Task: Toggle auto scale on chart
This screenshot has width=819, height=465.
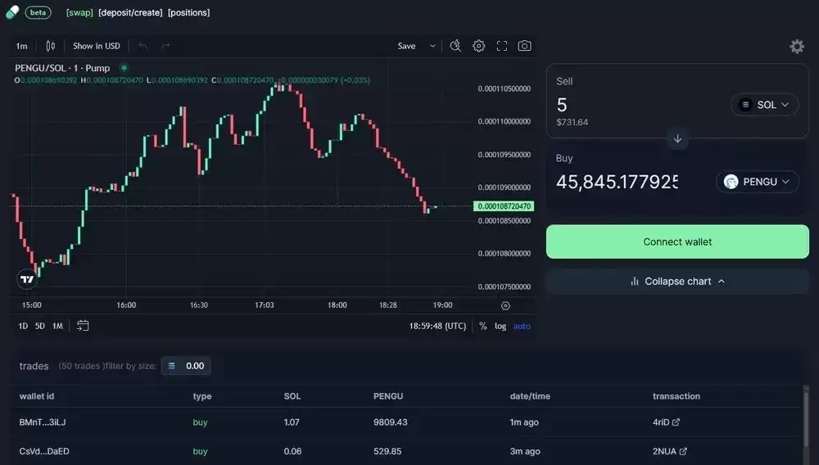Action: point(522,326)
